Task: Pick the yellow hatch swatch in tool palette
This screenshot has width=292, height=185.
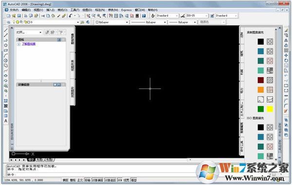Action: [x=270, y=109]
